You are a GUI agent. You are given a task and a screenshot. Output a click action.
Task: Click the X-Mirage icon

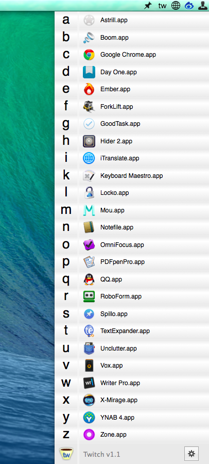(x=89, y=400)
